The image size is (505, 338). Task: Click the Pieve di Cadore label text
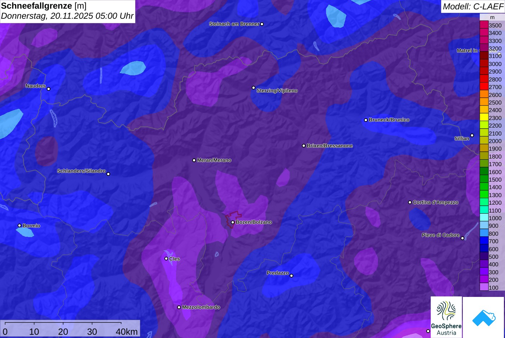[x=441, y=235]
